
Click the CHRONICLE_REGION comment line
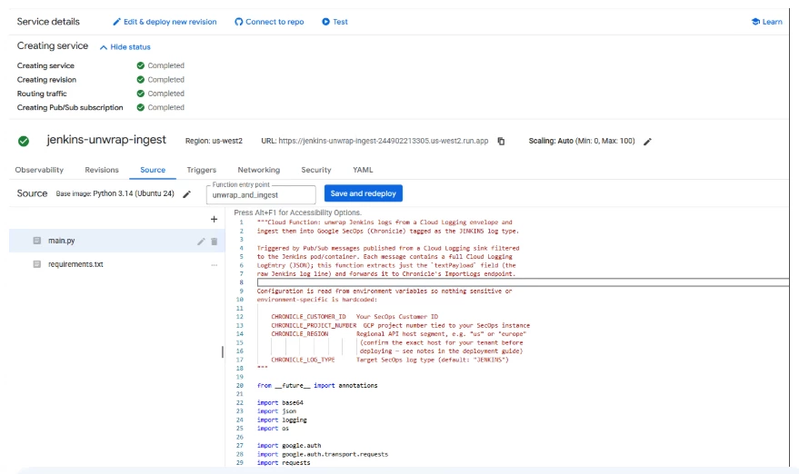click(398, 334)
